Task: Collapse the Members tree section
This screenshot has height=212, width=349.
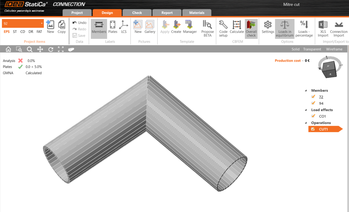Action: click(x=306, y=91)
